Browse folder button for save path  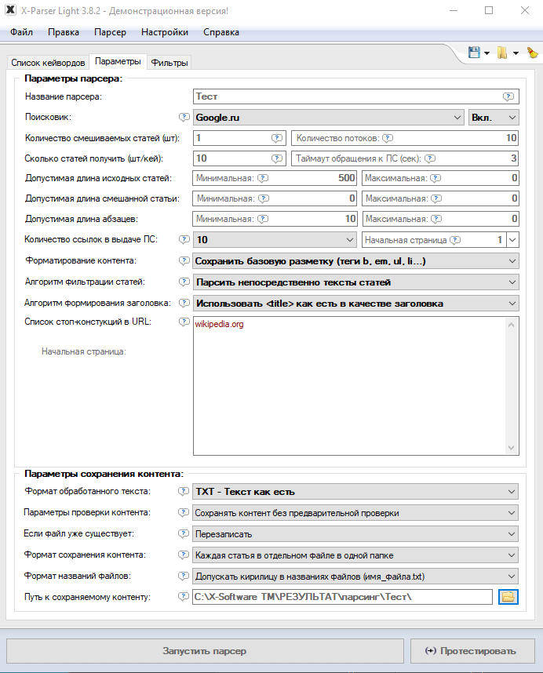(508, 597)
